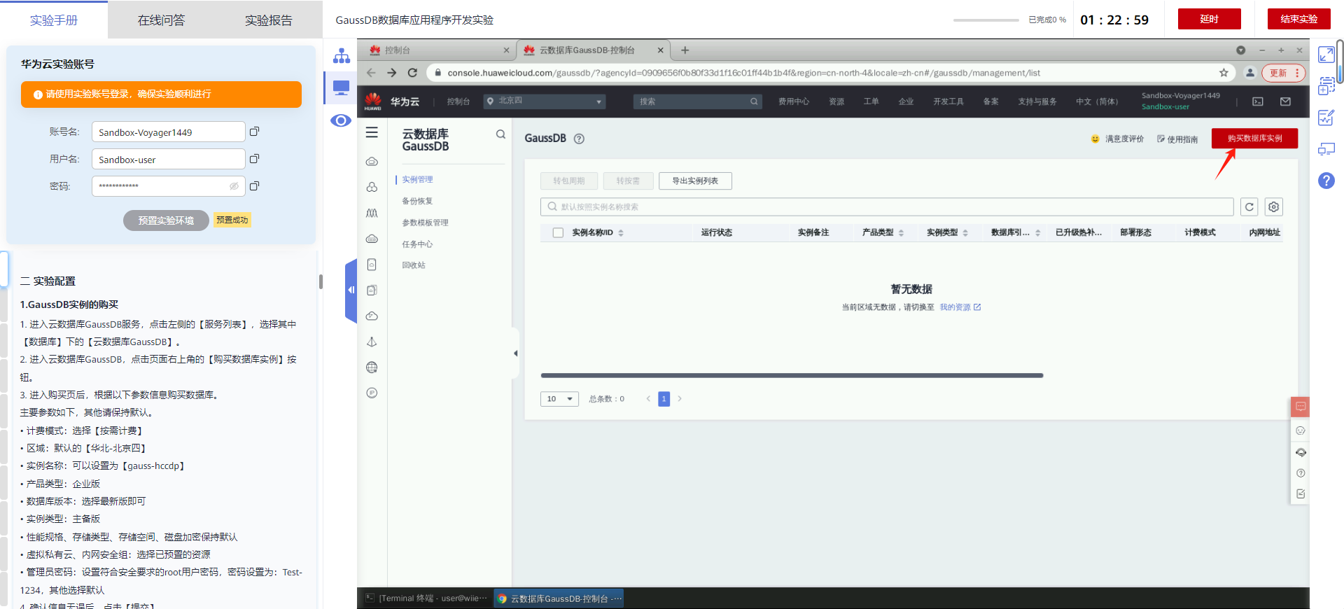Go to pagination page 1
1344x609 pixels.
click(664, 399)
